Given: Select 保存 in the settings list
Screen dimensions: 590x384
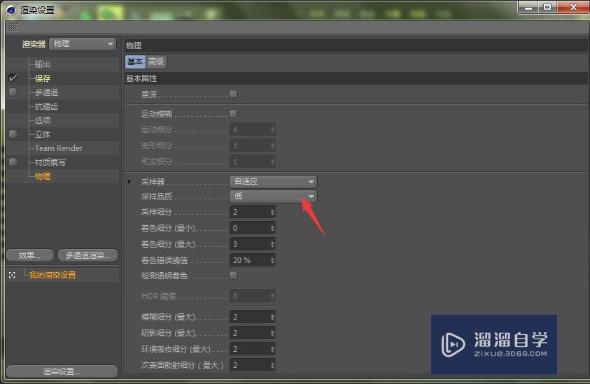Looking at the screenshot, I should [43, 78].
